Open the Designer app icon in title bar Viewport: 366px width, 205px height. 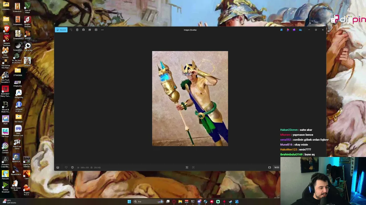(x=288, y=30)
